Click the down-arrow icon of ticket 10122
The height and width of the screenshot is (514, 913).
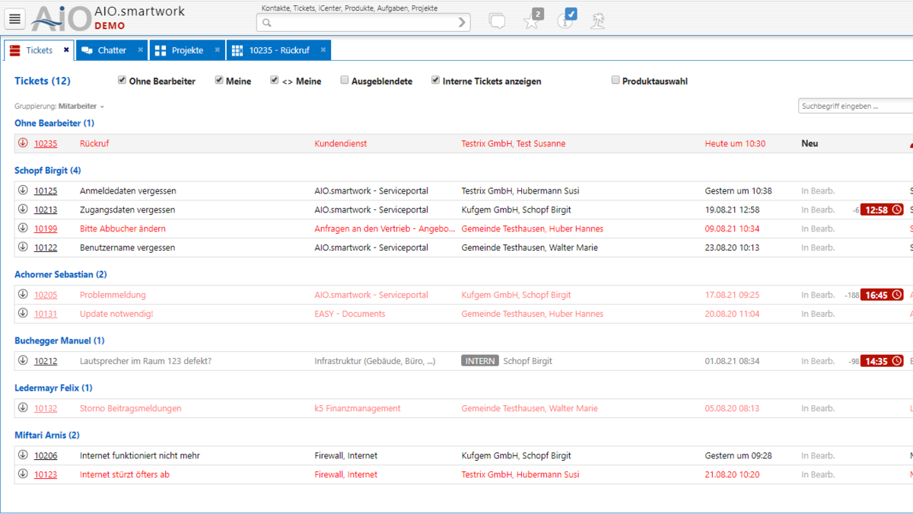23,247
